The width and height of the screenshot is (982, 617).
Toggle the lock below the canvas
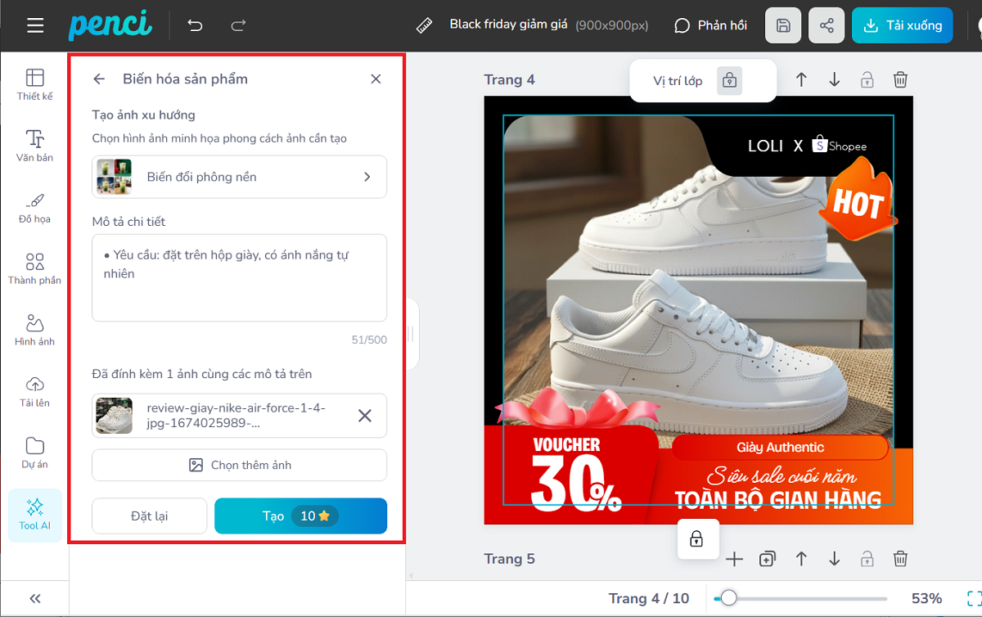tap(696, 538)
